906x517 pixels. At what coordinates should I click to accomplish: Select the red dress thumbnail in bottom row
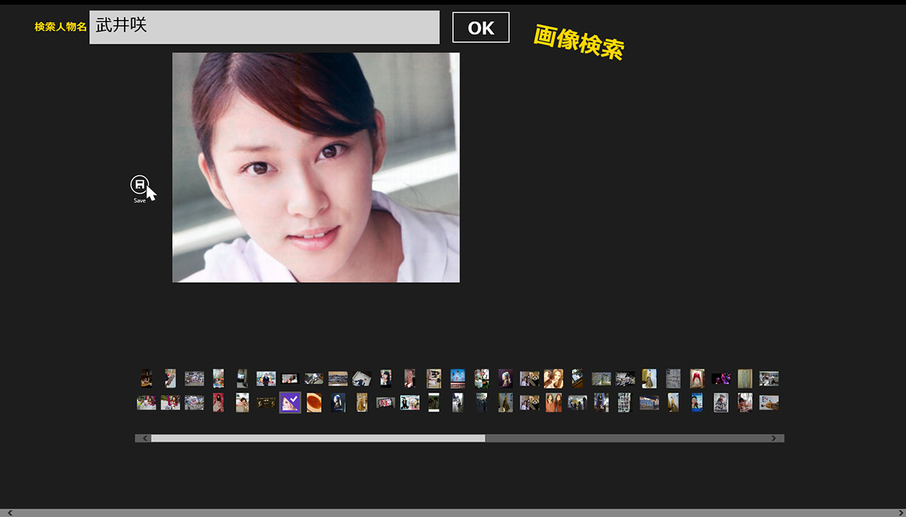click(x=218, y=402)
